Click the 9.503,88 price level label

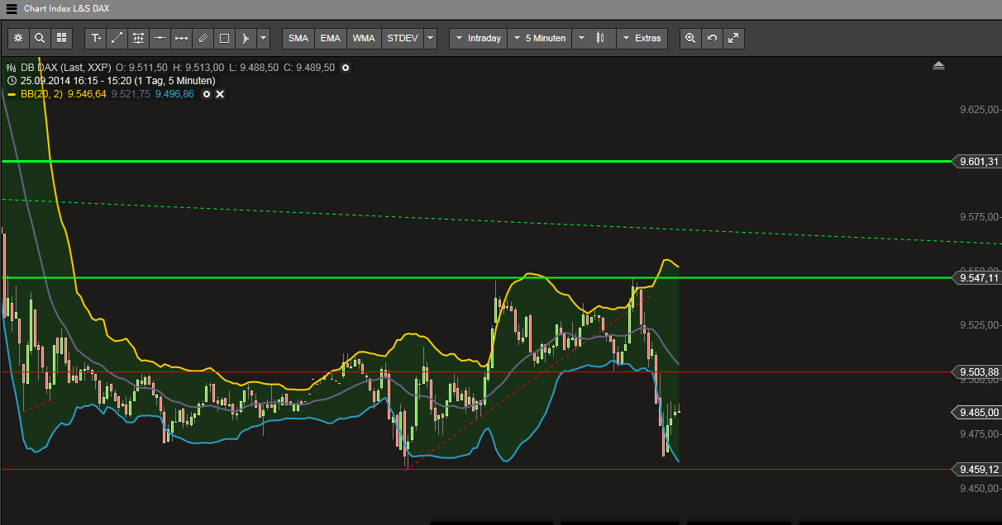click(976, 372)
